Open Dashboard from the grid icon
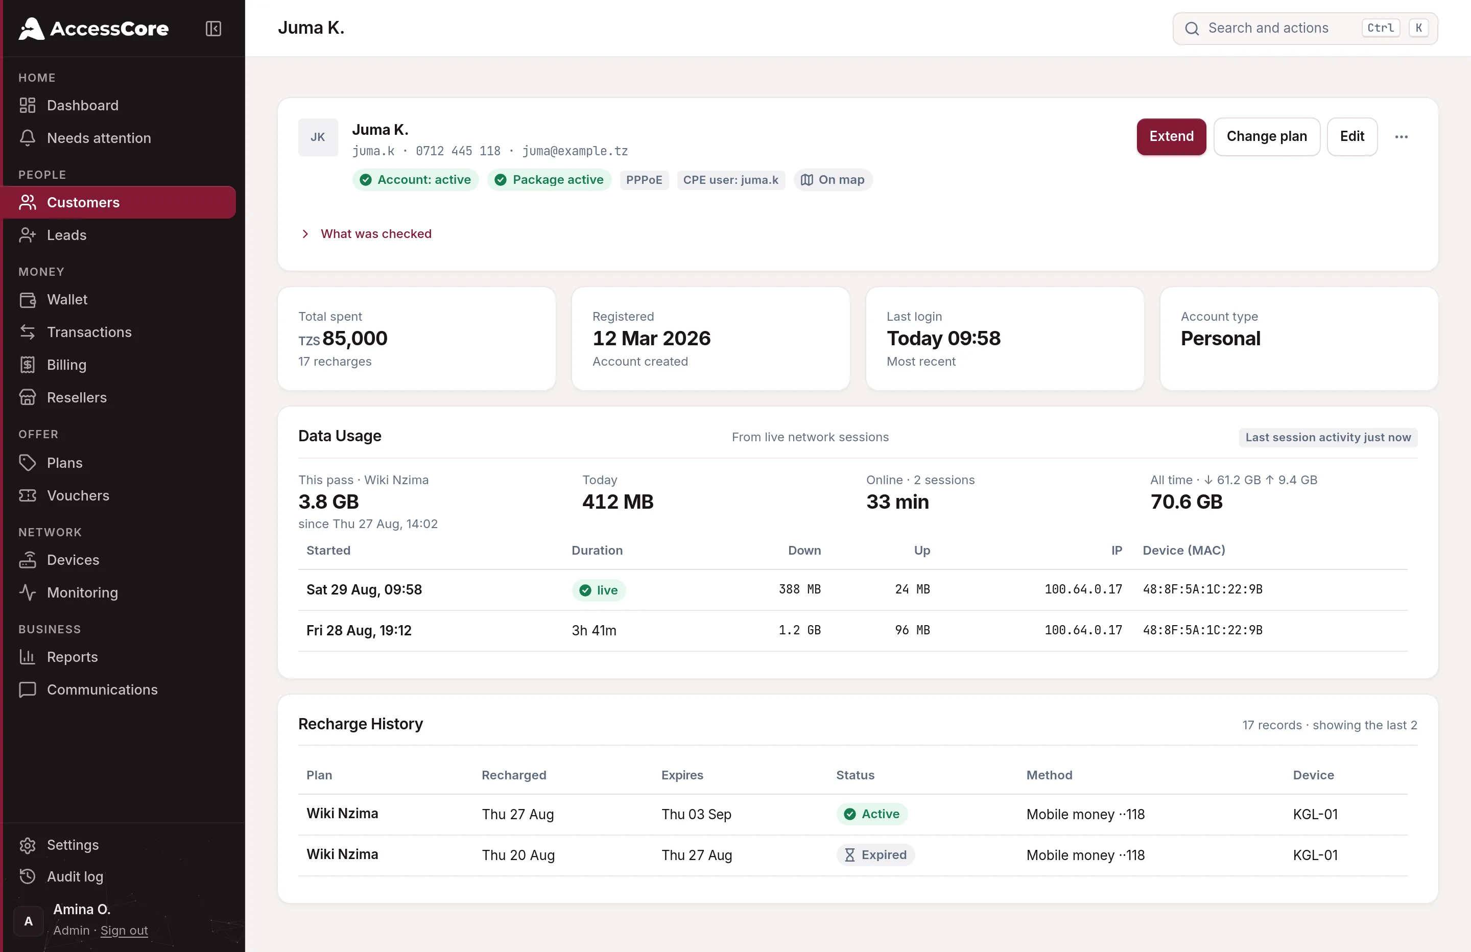The image size is (1471, 952). [27, 105]
